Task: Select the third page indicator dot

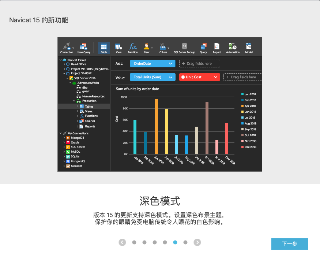Action: click(155, 242)
